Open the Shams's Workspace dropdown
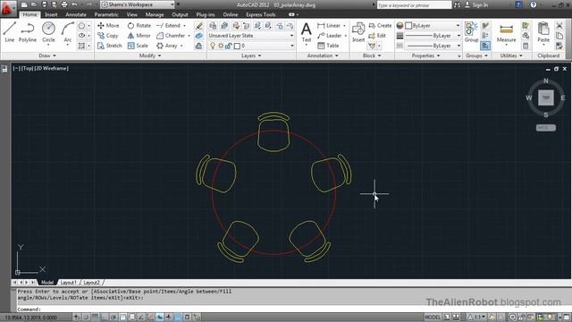 coord(138,4)
